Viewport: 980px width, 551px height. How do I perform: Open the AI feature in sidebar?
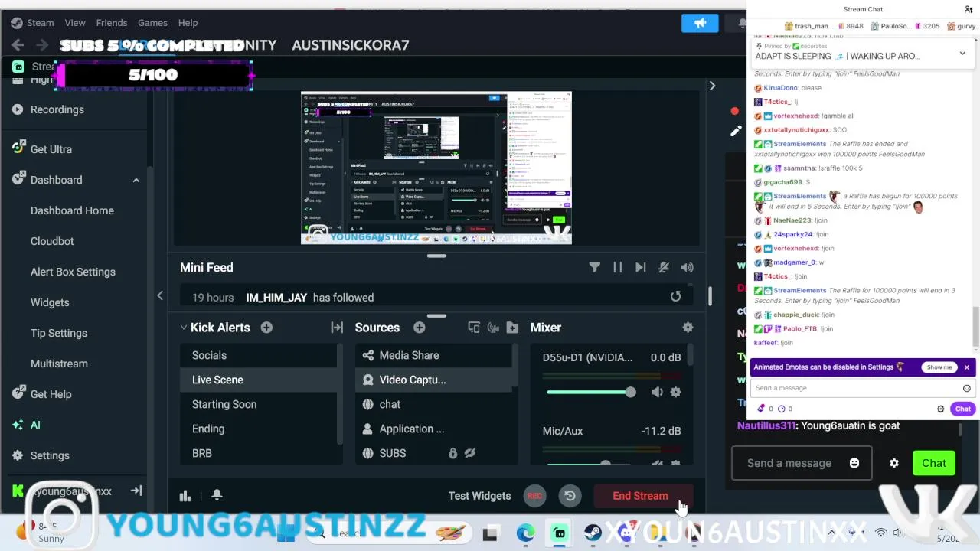35,425
